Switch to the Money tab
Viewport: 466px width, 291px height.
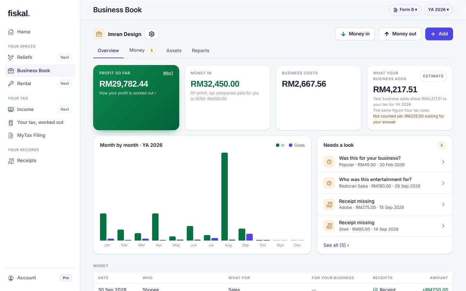coord(142,50)
